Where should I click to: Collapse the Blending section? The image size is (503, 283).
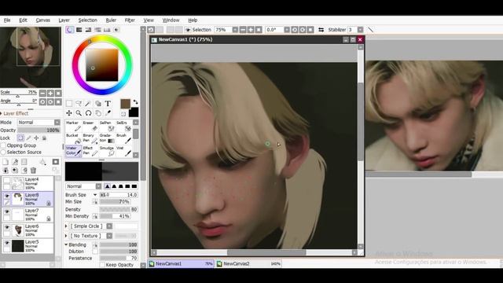coord(66,244)
